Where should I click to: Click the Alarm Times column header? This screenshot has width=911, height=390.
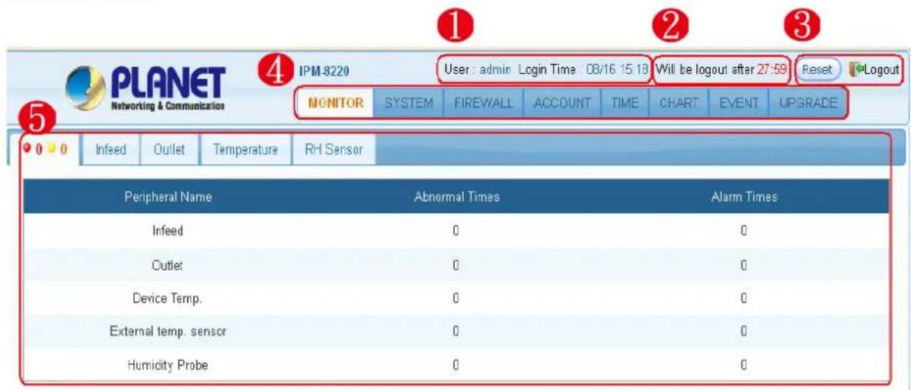point(744,197)
